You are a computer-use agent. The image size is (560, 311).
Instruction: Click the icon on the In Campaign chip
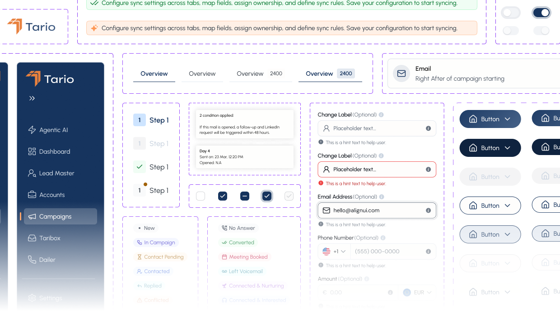(140, 242)
